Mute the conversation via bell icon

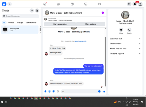point(121,30)
